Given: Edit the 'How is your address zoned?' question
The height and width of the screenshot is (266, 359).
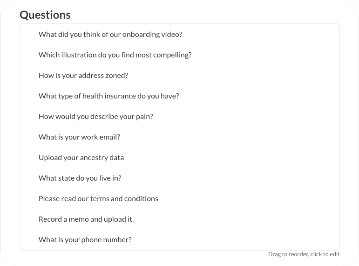Looking at the screenshot, I should click(180, 76).
